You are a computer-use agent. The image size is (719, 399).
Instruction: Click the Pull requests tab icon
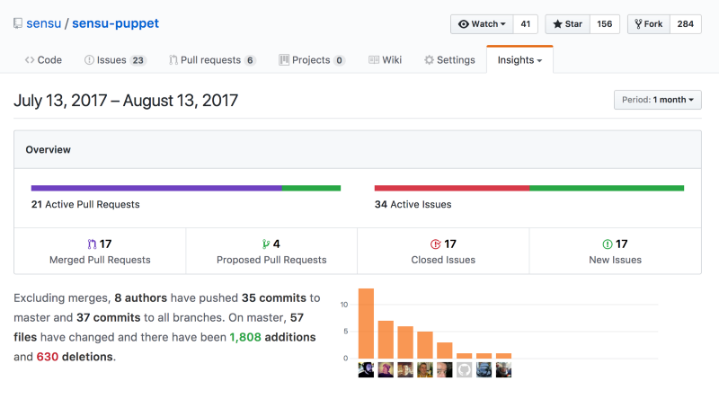pyautogui.click(x=173, y=60)
